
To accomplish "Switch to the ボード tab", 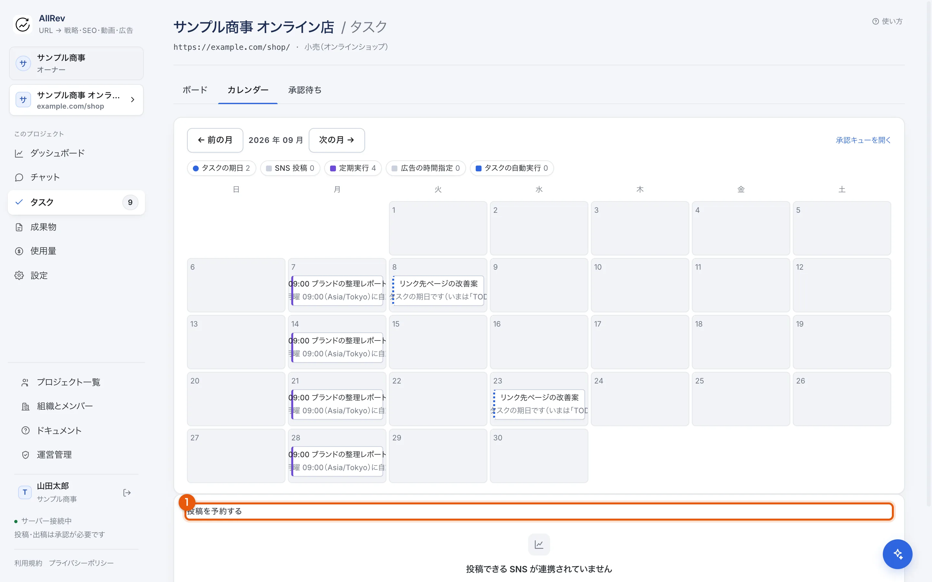I will tap(195, 90).
